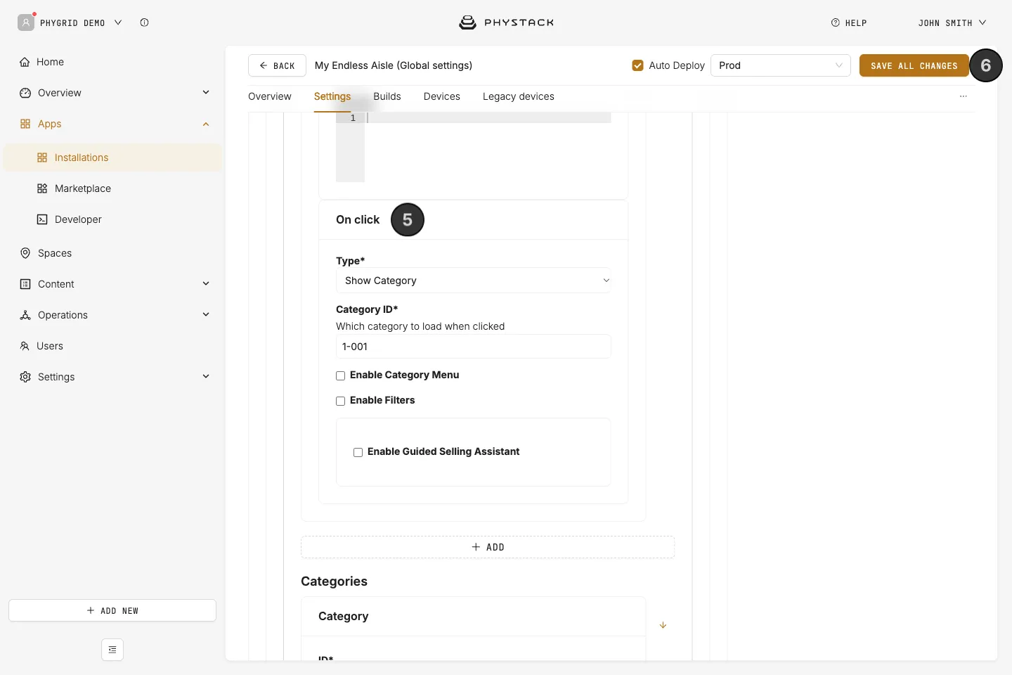This screenshot has width=1012, height=675.
Task: Open the more options ellipsis menu
Action: click(x=964, y=96)
